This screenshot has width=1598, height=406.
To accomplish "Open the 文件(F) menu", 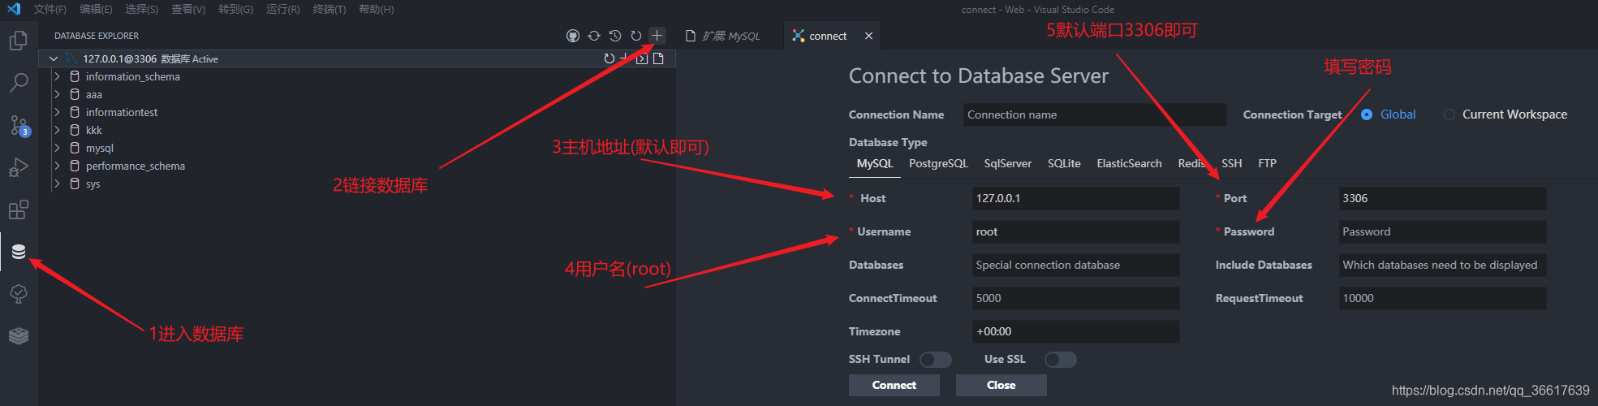I will click(50, 9).
